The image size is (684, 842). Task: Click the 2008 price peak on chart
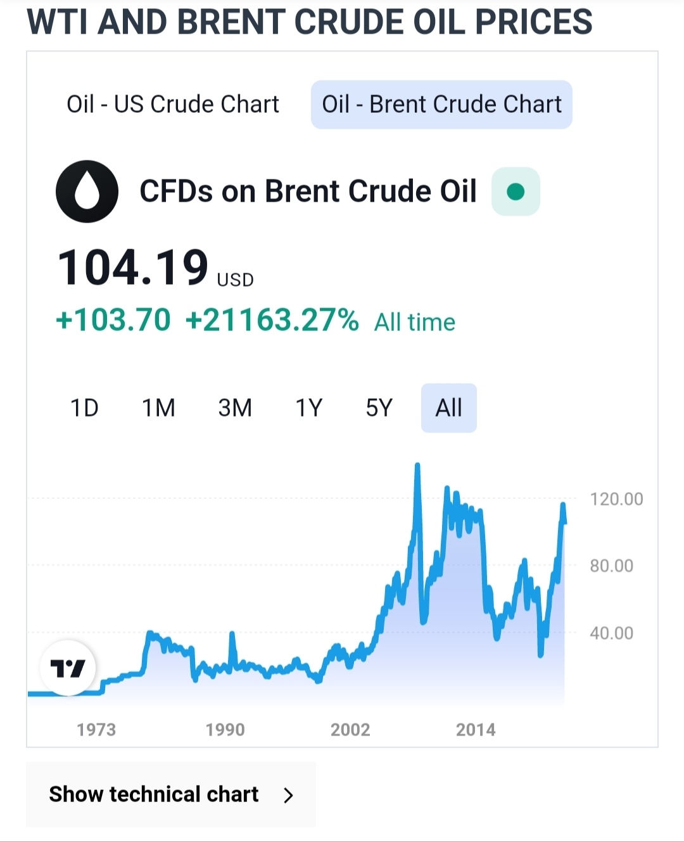pos(417,466)
